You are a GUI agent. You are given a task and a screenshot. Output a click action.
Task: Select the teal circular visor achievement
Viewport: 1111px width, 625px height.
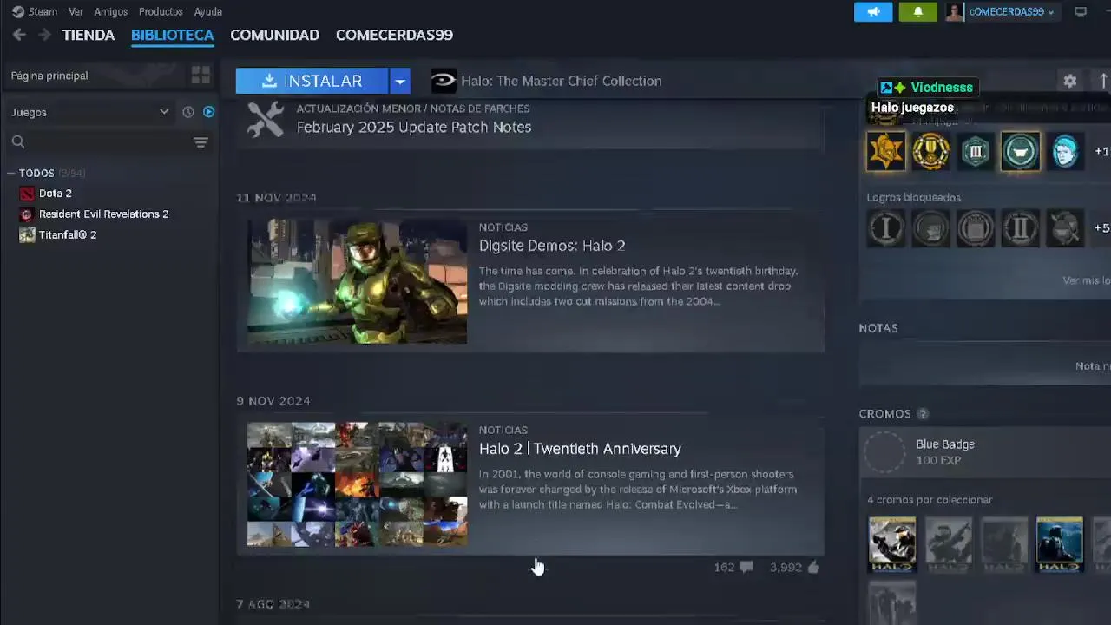coord(1020,151)
